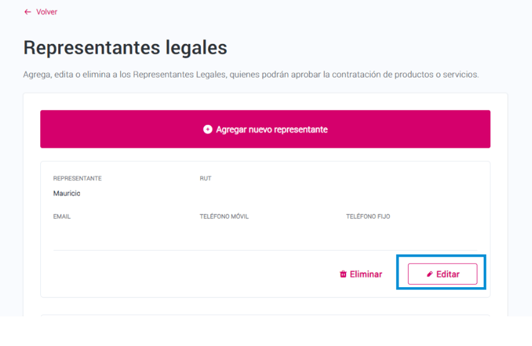Viewport: 532px width, 346px height.
Task: Click the RUT field label
Action: coord(205,178)
